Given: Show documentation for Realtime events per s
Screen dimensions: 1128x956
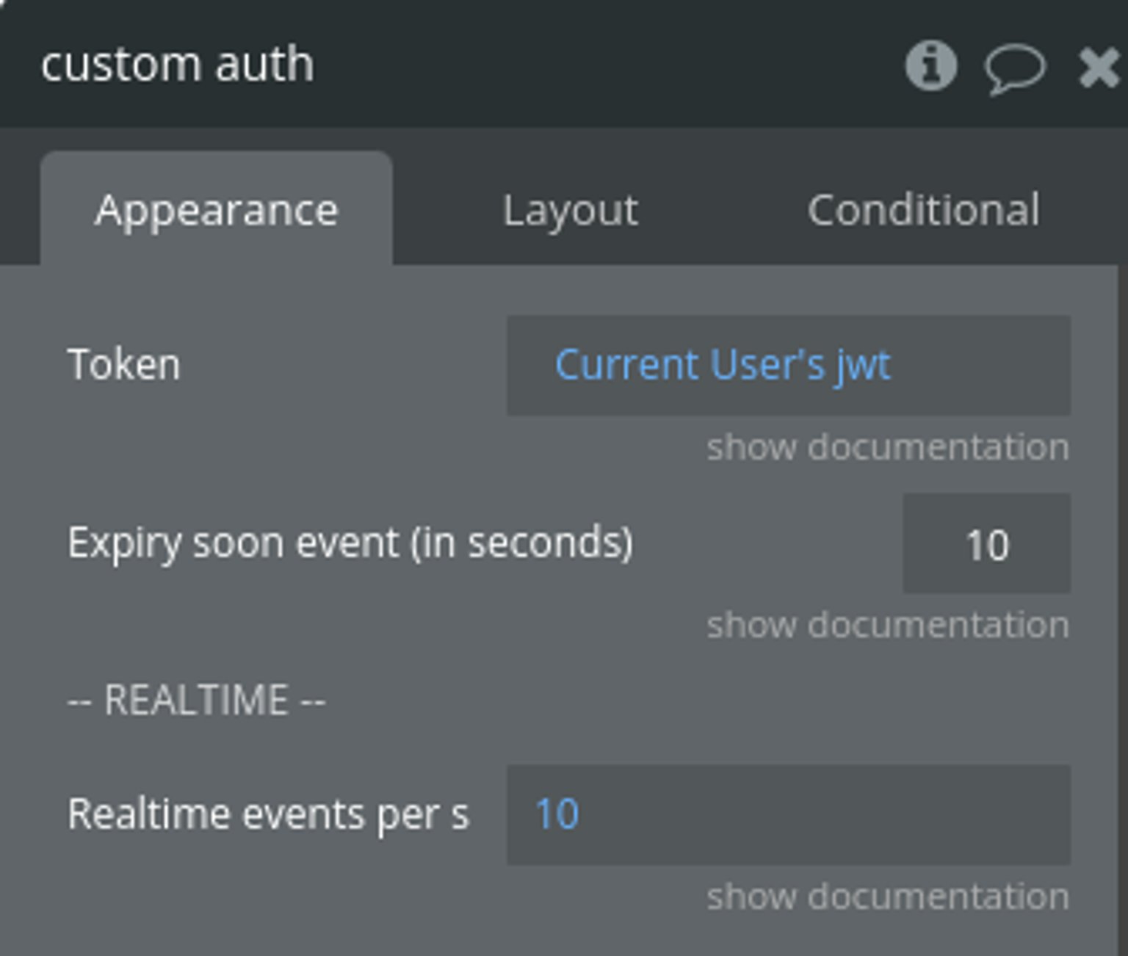Looking at the screenshot, I should (887, 897).
